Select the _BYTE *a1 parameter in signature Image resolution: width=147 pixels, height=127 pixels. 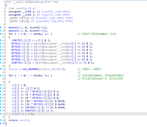click(x=50, y=2)
